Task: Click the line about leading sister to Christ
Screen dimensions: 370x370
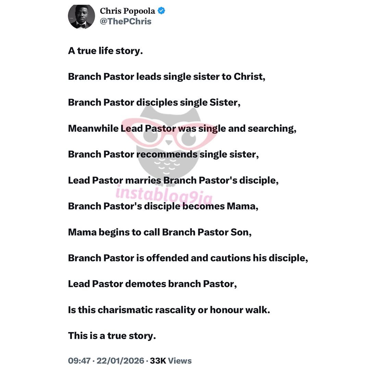Action: [x=166, y=76]
